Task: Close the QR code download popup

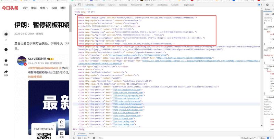Action: coord(54,125)
